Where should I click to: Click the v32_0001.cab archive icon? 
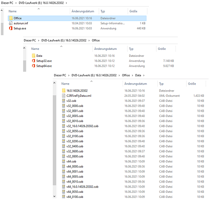pyautogui.click(x=64, y=111)
